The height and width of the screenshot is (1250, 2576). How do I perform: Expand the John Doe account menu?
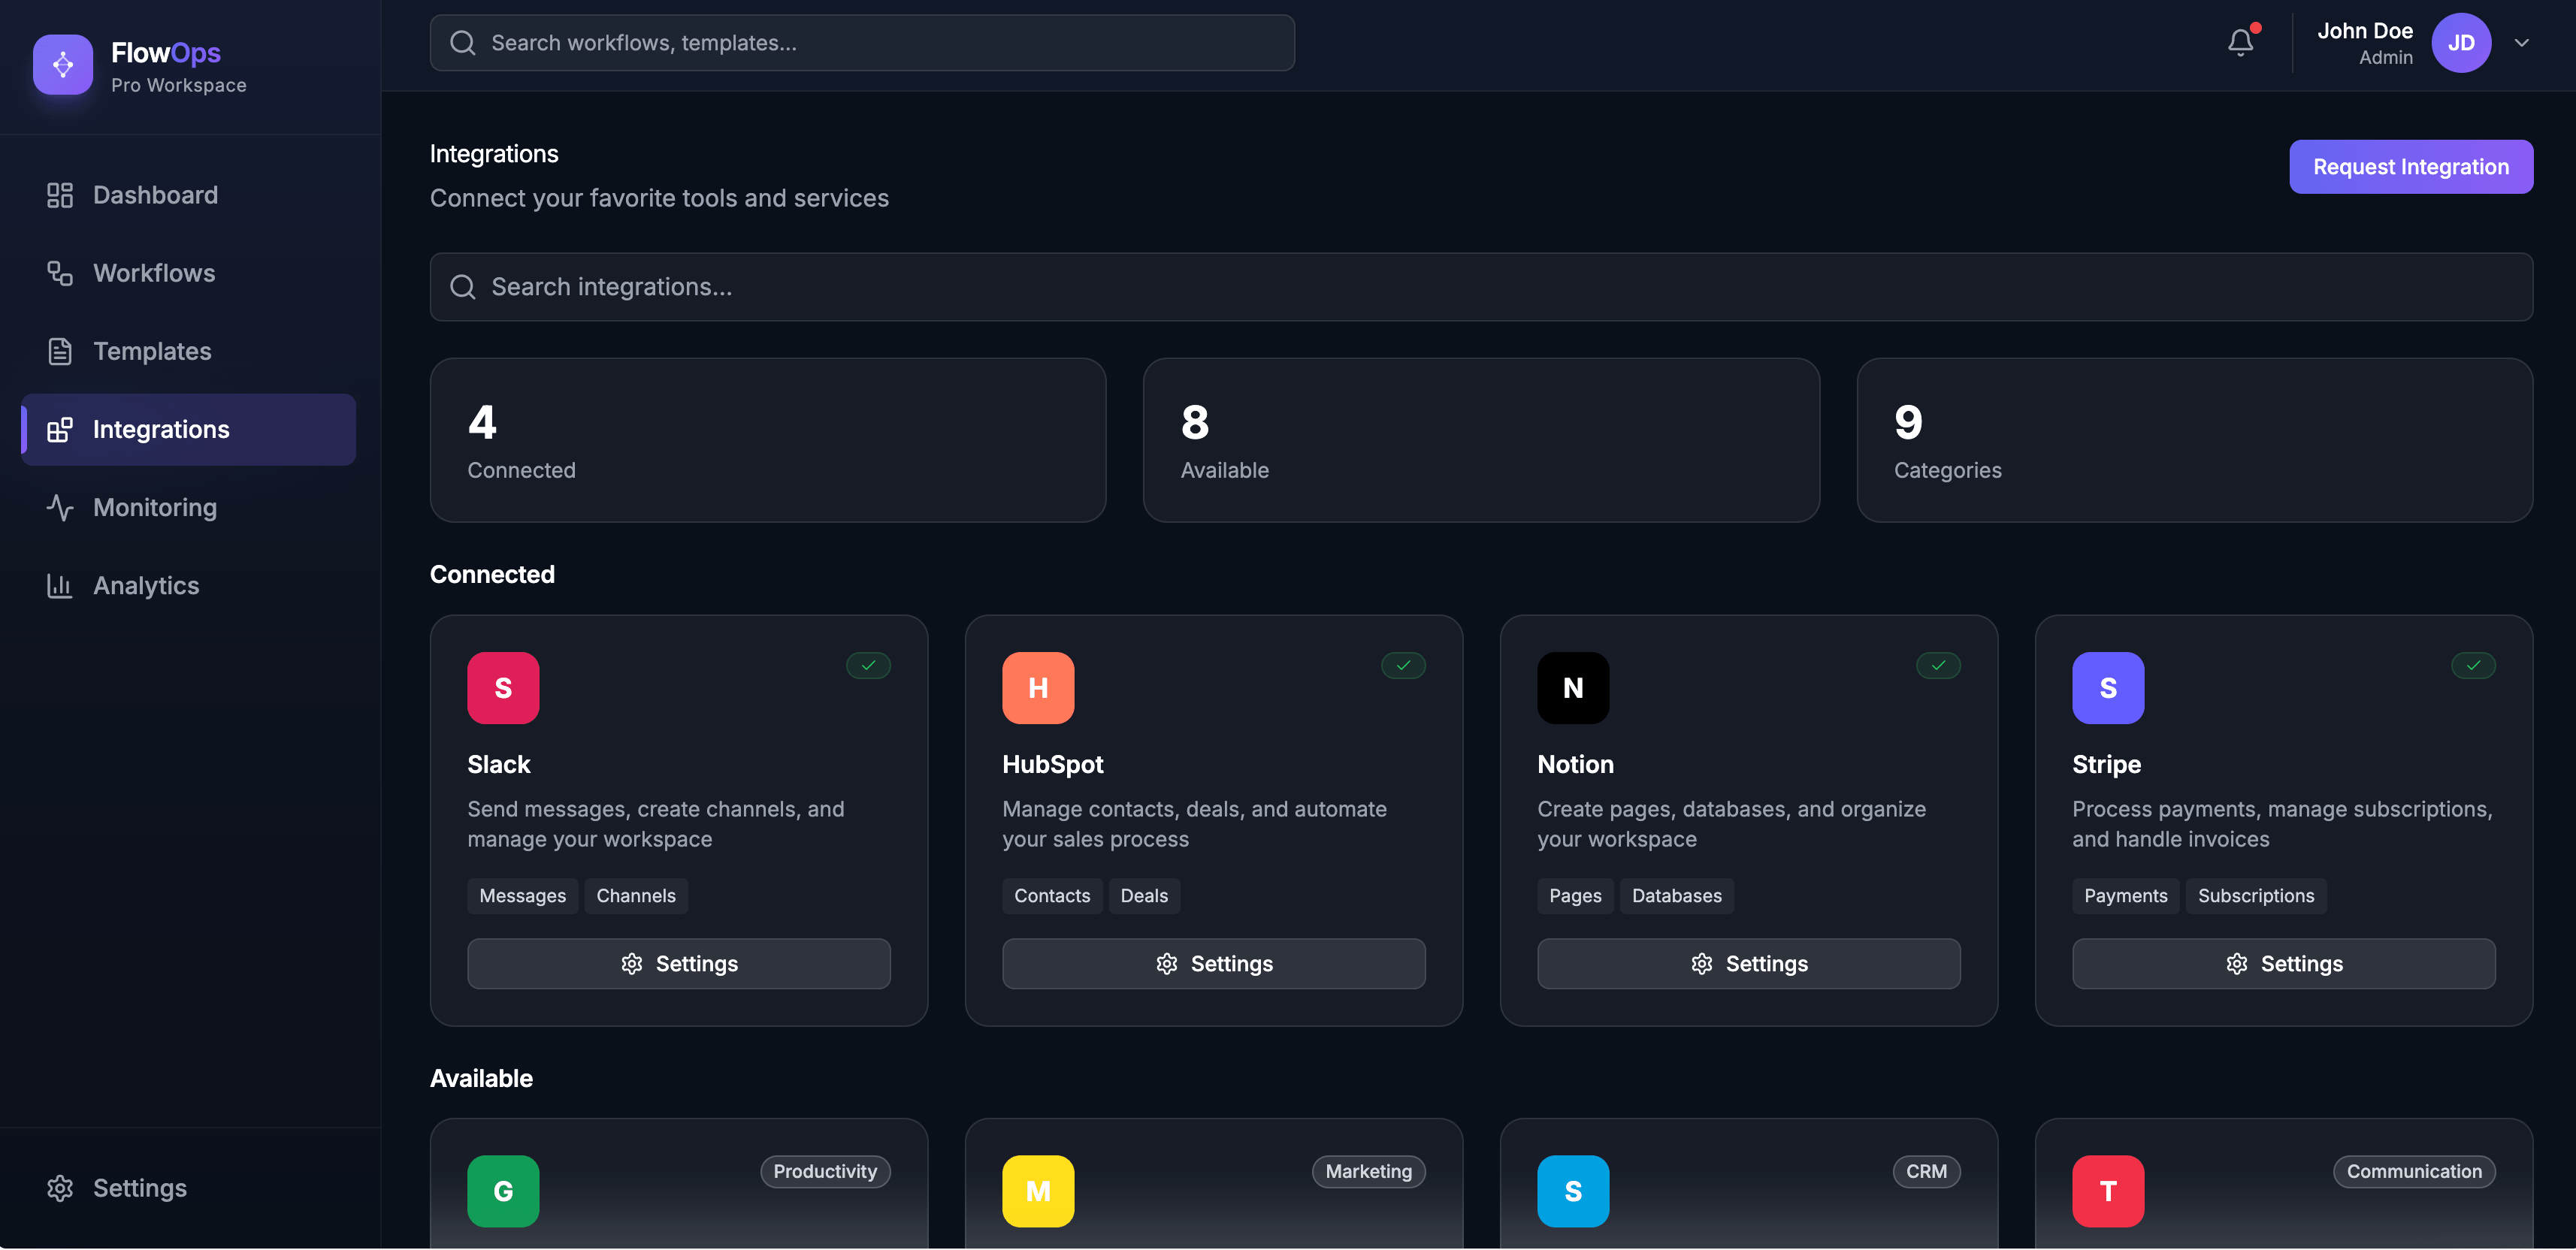[2521, 42]
